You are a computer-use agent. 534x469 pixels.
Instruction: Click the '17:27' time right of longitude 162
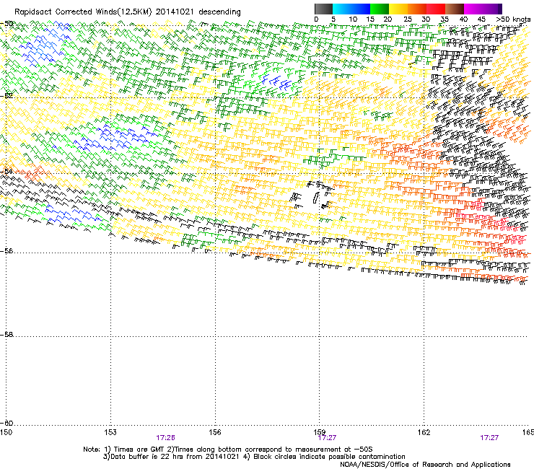489,438
